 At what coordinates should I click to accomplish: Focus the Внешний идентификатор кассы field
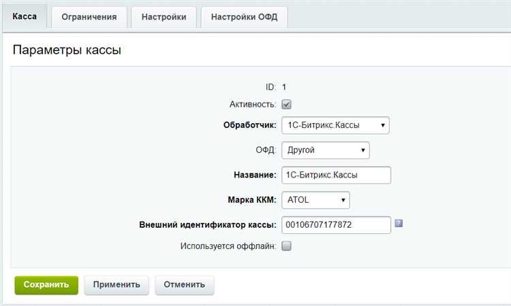tap(337, 225)
